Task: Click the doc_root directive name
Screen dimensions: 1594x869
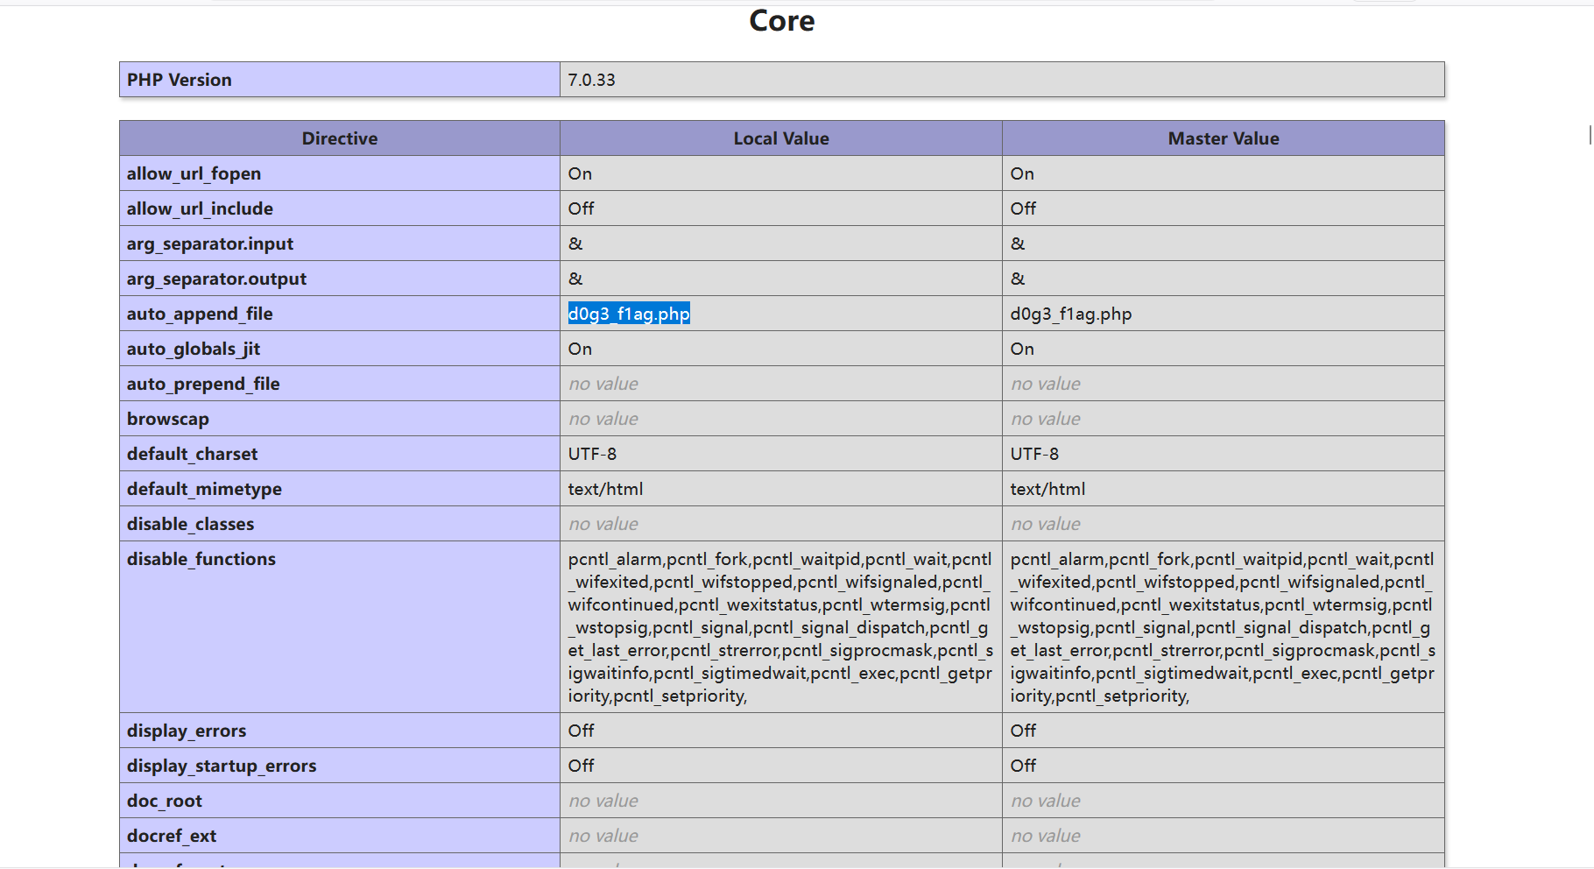Action: (164, 801)
